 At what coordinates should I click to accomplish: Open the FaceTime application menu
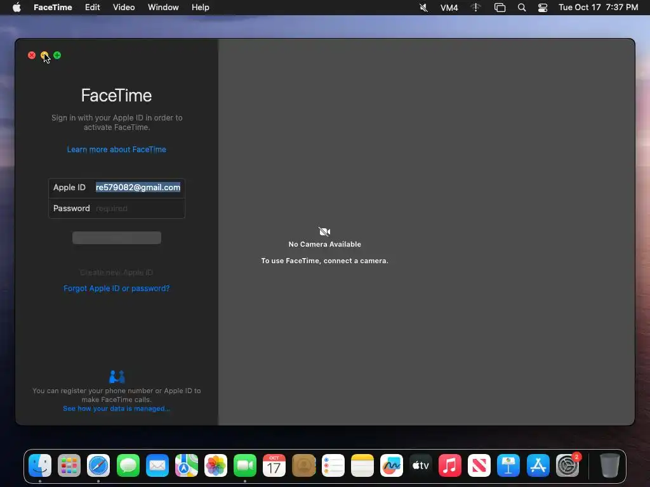point(53,8)
